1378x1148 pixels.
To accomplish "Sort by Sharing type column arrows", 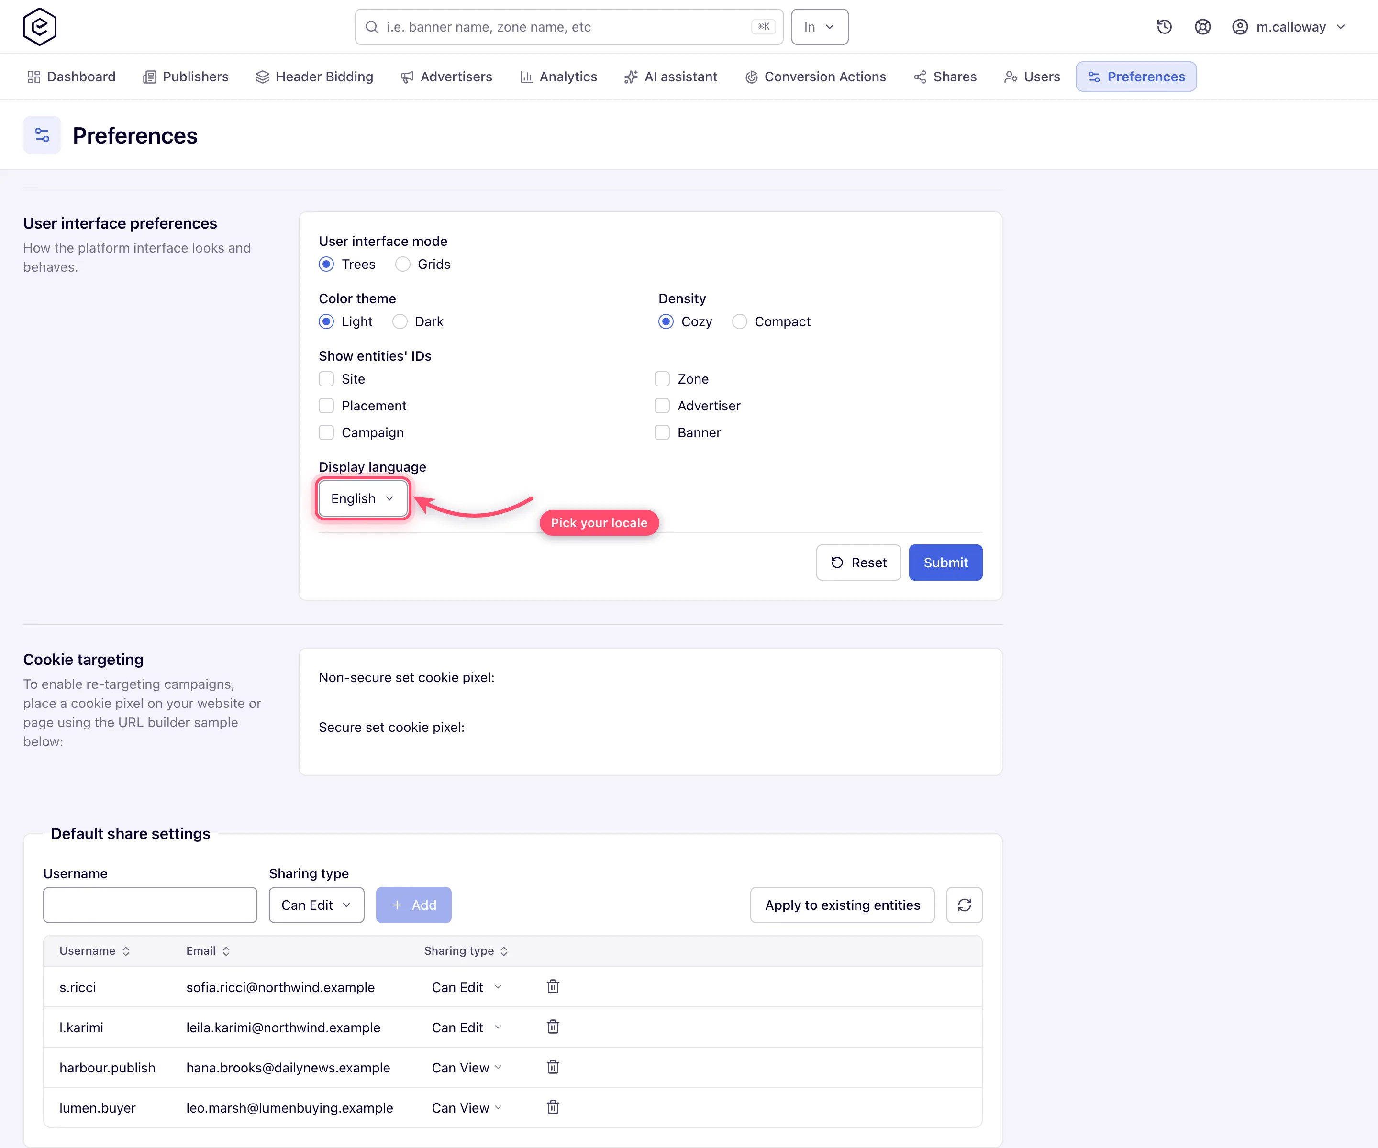I will (x=504, y=951).
